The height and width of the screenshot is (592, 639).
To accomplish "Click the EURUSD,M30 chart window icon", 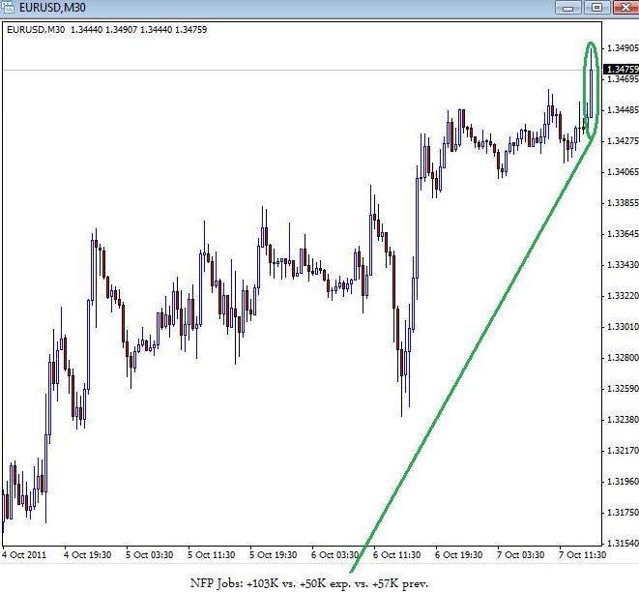I will tap(8, 8).
